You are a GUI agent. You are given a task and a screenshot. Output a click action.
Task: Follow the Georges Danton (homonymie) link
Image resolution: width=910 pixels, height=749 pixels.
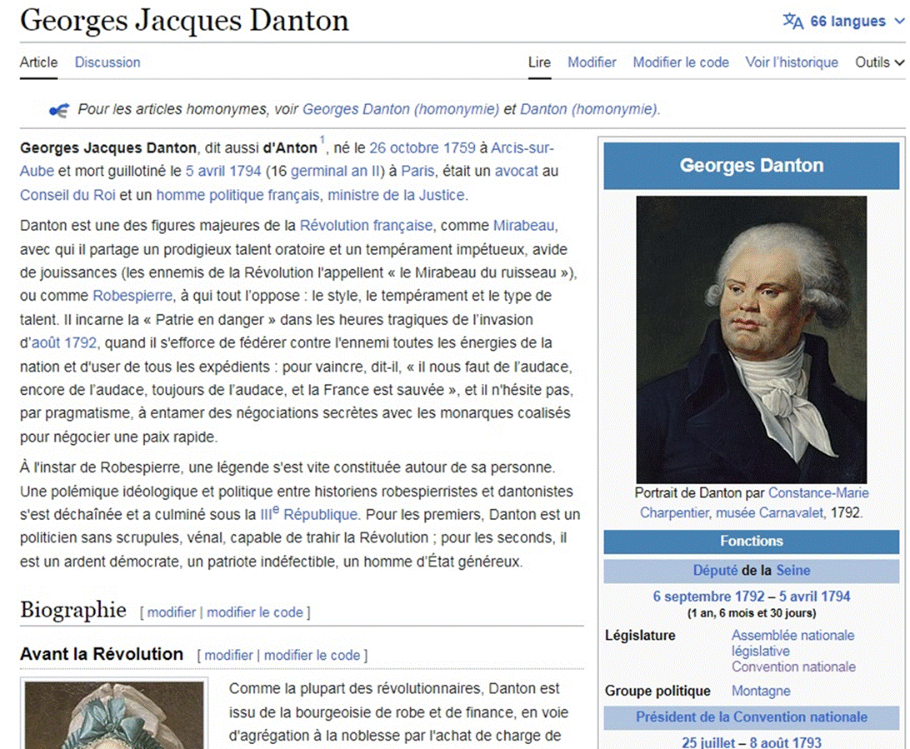401,109
